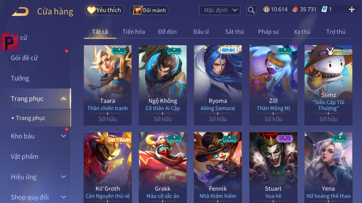Image resolution: width=362 pixels, height=203 pixels.
Task: Expand the Hiệu ứng sidebar section
Action: coord(64,177)
